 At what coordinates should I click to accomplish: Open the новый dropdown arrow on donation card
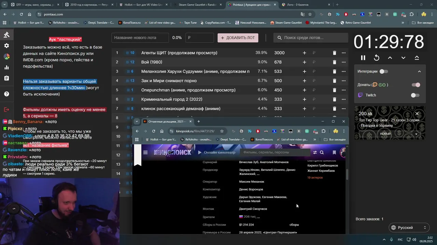coord(417,134)
